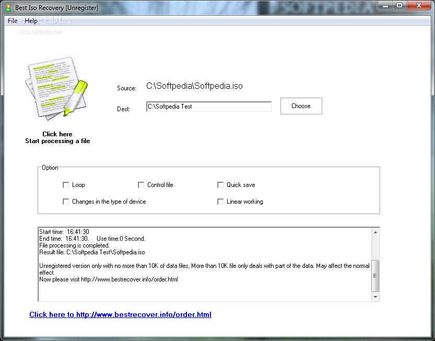Close the Best Iso Recovery window
This screenshot has height=341, width=435.
coord(419,6)
